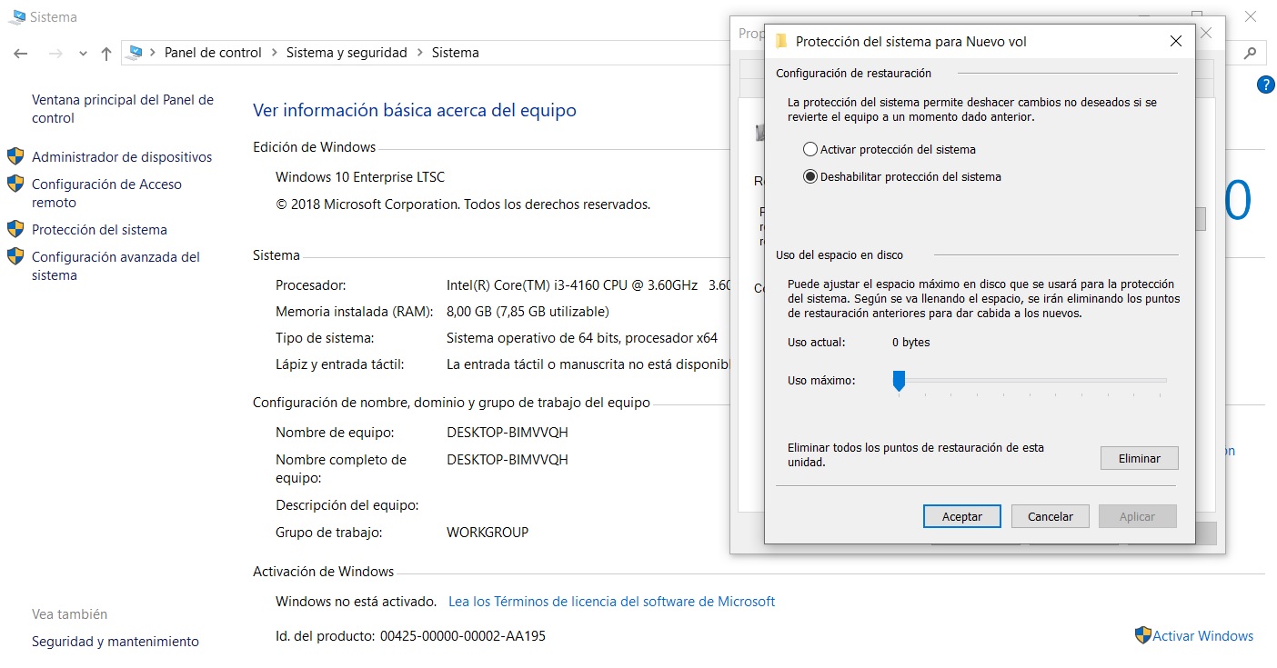Open the recent locations dropdown chevron
This screenshot has width=1277, height=668.
[x=83, y=54]
